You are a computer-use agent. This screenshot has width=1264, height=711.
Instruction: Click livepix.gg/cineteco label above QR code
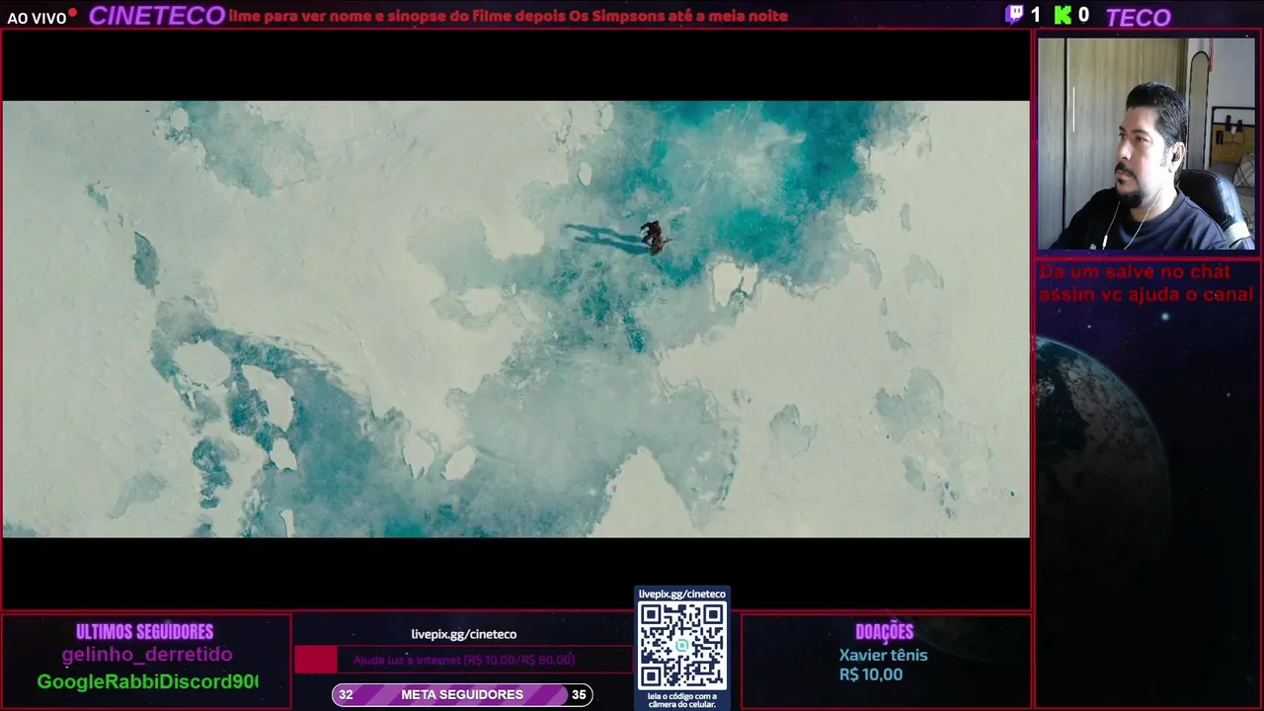coord(682,593)
